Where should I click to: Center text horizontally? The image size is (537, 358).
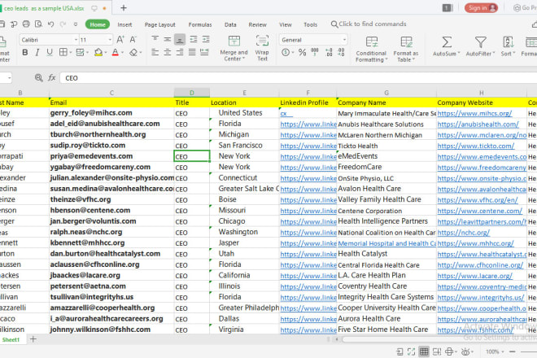[167, 52]
